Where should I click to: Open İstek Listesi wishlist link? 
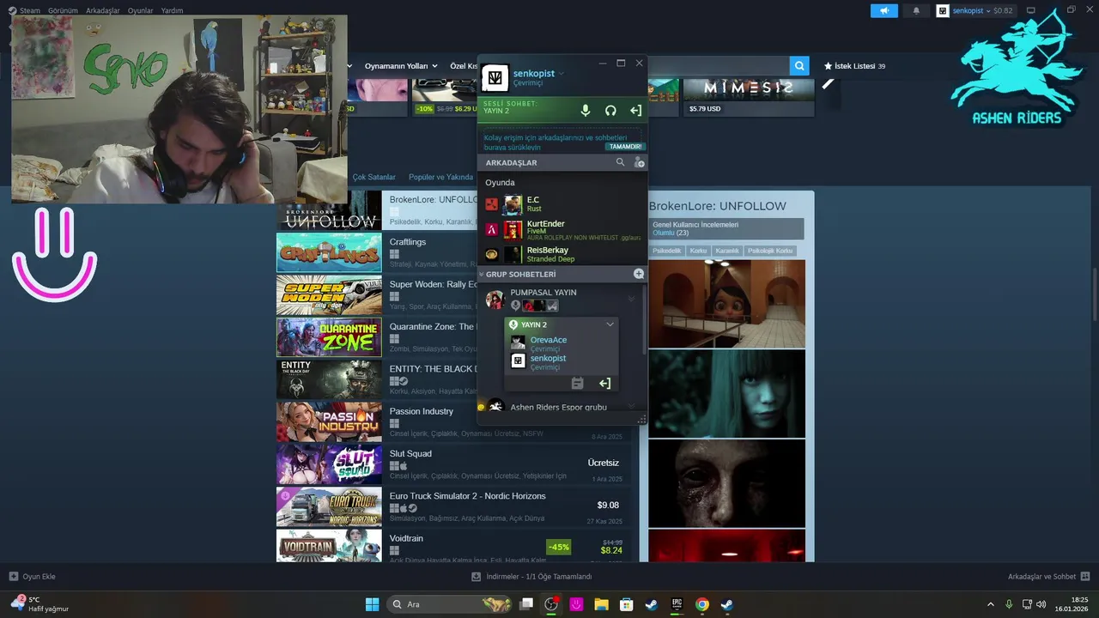click(x=854, y=66)
